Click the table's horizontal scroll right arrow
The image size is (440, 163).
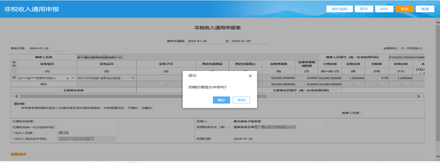[x=419, y=96]
